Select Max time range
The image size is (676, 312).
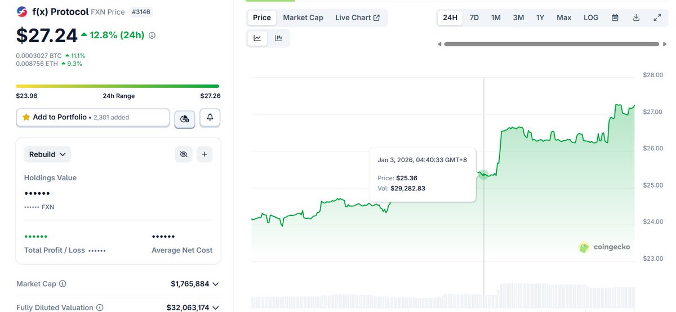[x=564, y=17]
